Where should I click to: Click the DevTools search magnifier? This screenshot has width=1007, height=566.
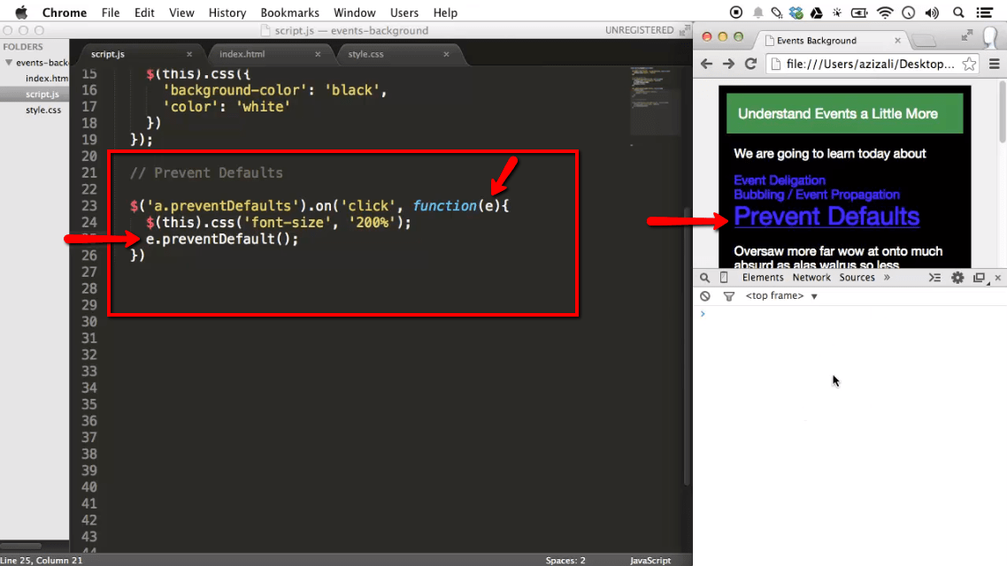704,277
